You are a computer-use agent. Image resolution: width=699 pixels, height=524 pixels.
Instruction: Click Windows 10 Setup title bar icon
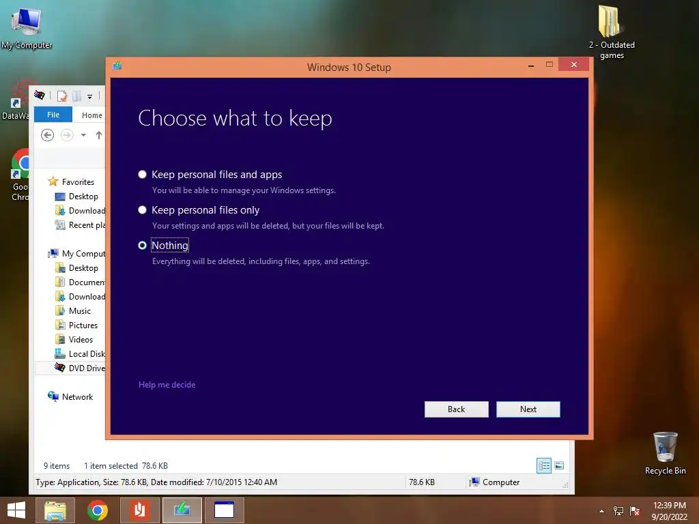coord(117,66)
